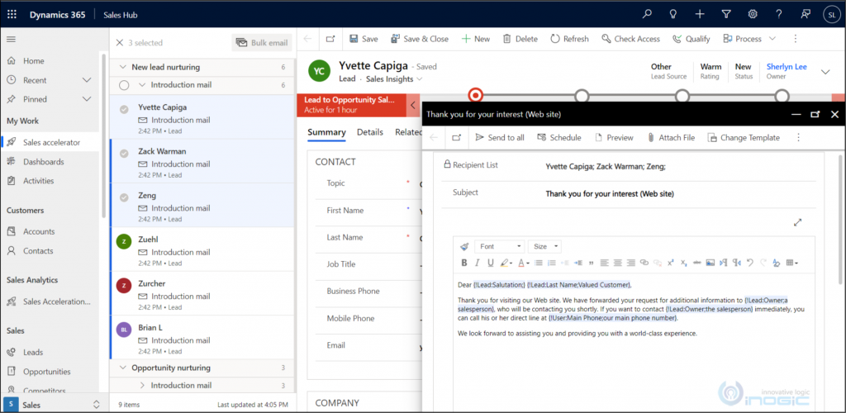This screenshot has height=413, width=846.
Task: Click Send to all
Action: (500, 137)
